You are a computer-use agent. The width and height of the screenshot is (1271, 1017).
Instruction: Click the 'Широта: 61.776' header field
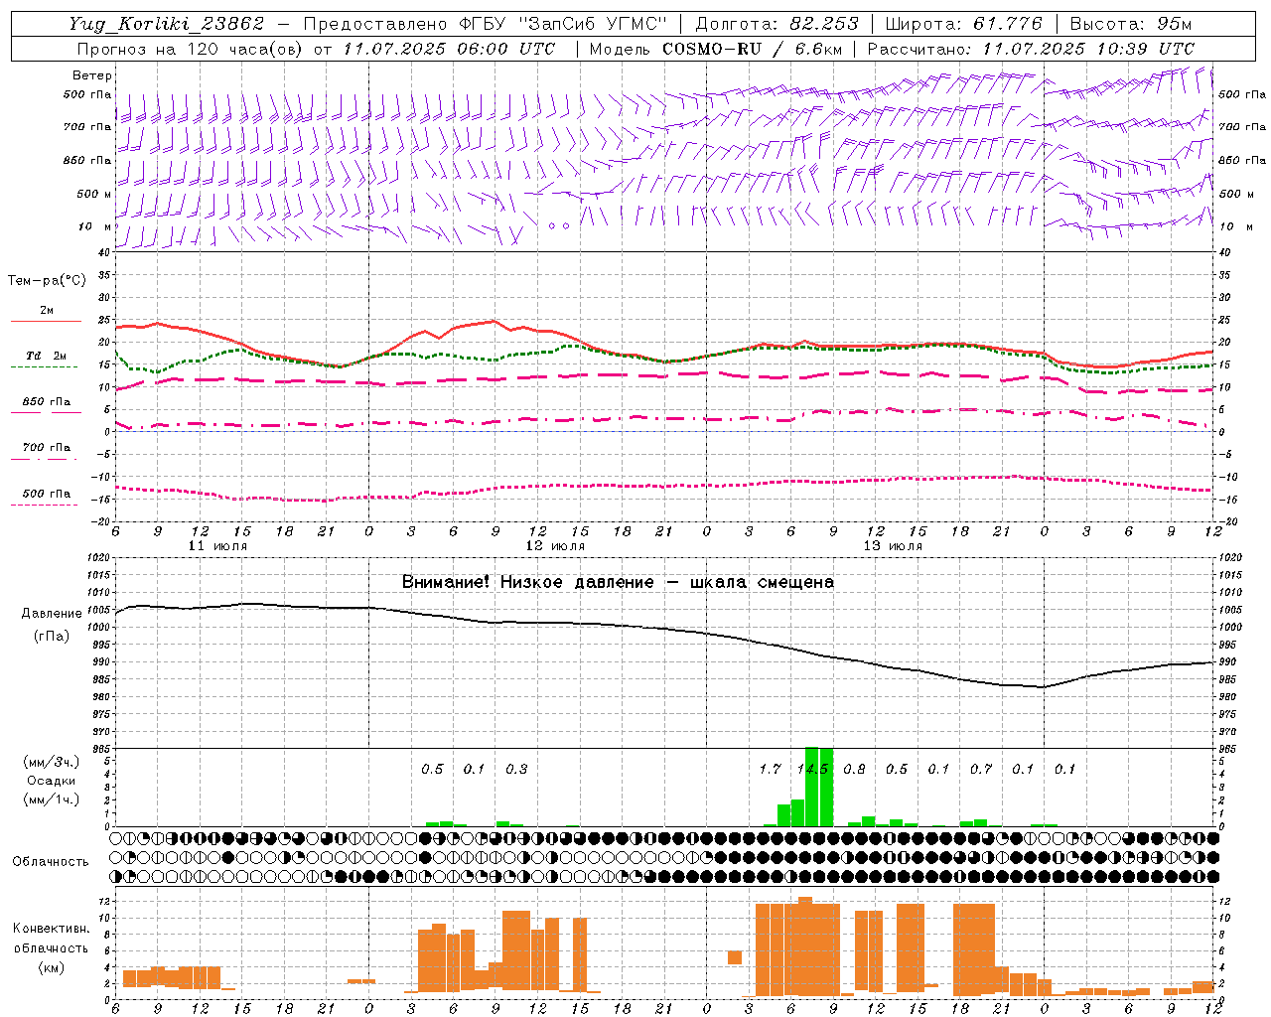point(963,24)
